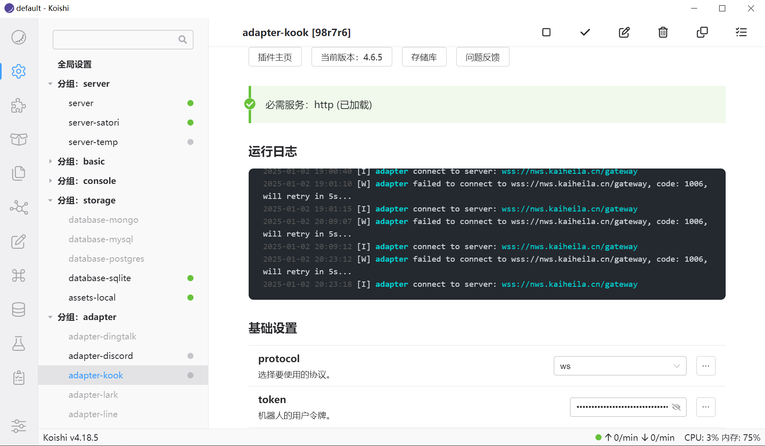Click the 存储库 button
The width and height of the screenshot is (765, 446).
[424, 57]
